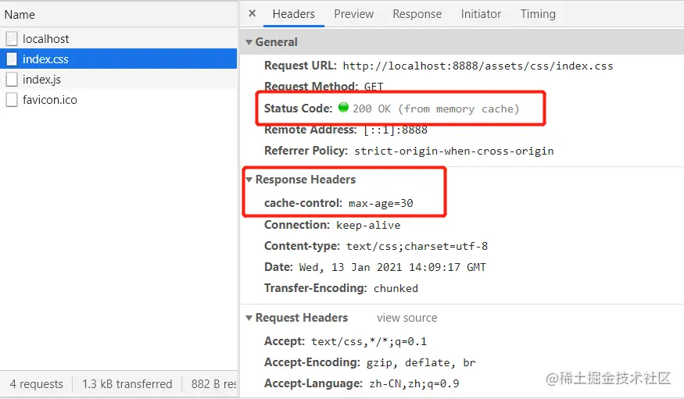Click the Request URL value
The height and width of the screenshot is (399, 684).
478,66
